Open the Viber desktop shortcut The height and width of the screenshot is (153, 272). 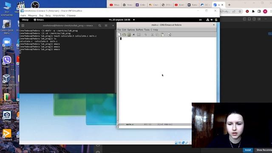point(7,62)
